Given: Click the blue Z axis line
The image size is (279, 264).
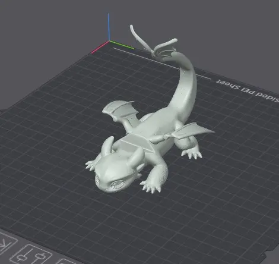Looking at the screenshot, I should coord(109,27).
